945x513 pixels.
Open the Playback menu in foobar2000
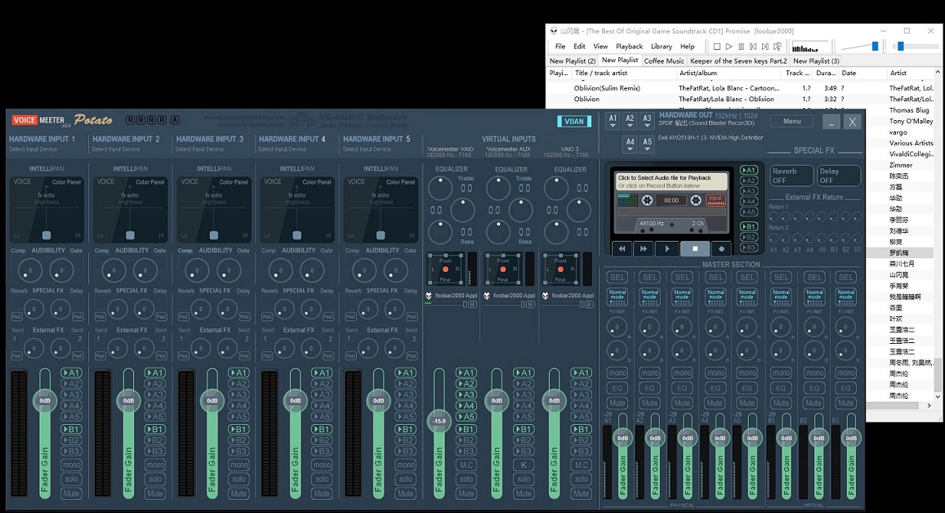click(x=629, y=47)
